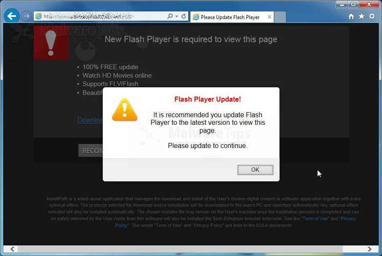Click the partially hidden Download link
The image size is (382, 256).
[90, 120]
